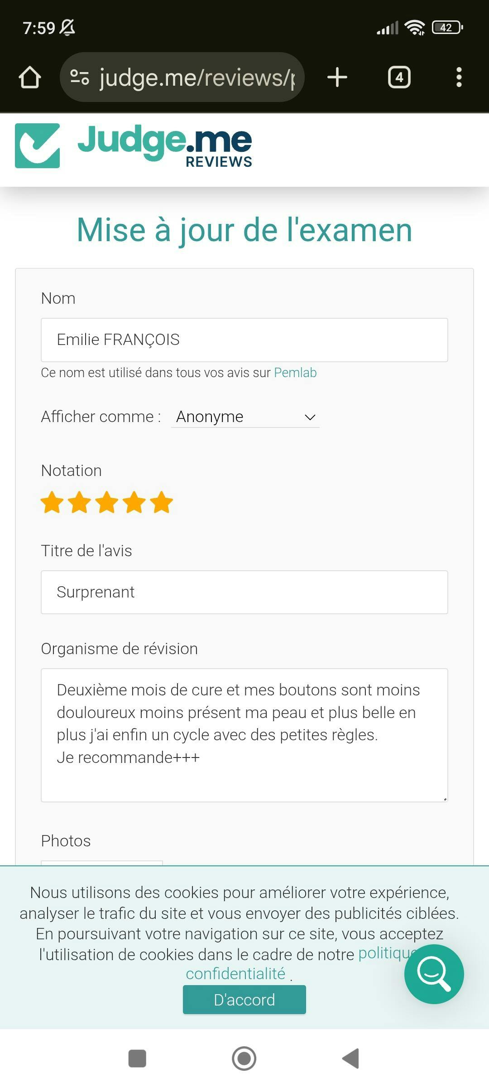Click the Titre de l'avis field Surprenant
Viewport: 489px width, 1088px height.
point(244,592)
